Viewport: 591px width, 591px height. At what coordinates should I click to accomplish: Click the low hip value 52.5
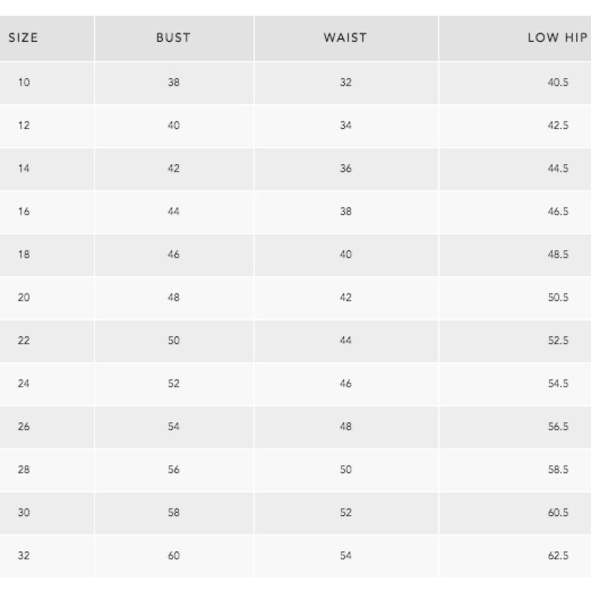click(558, 340)
